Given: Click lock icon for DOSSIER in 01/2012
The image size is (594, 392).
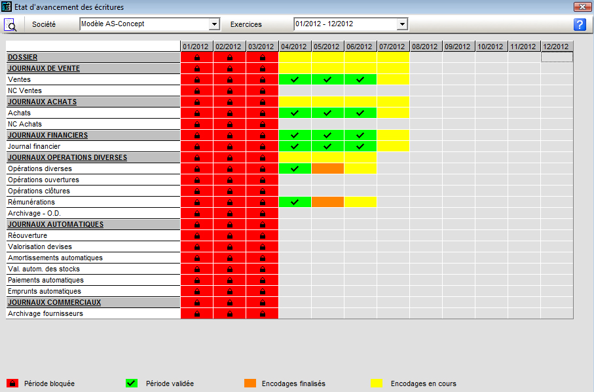Looking at the screenshot, I should (197, 58).
